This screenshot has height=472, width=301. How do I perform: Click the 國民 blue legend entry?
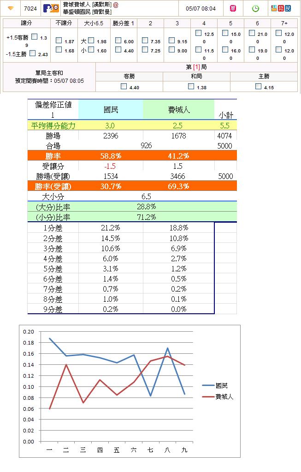pyautogui.click(x=215, y=386)
